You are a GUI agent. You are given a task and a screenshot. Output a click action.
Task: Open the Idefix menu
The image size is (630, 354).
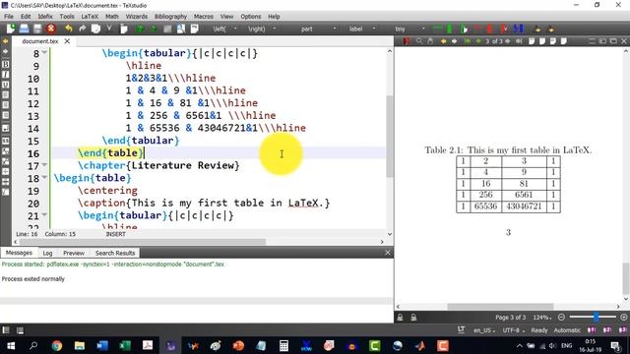click(x=45, y=17)
